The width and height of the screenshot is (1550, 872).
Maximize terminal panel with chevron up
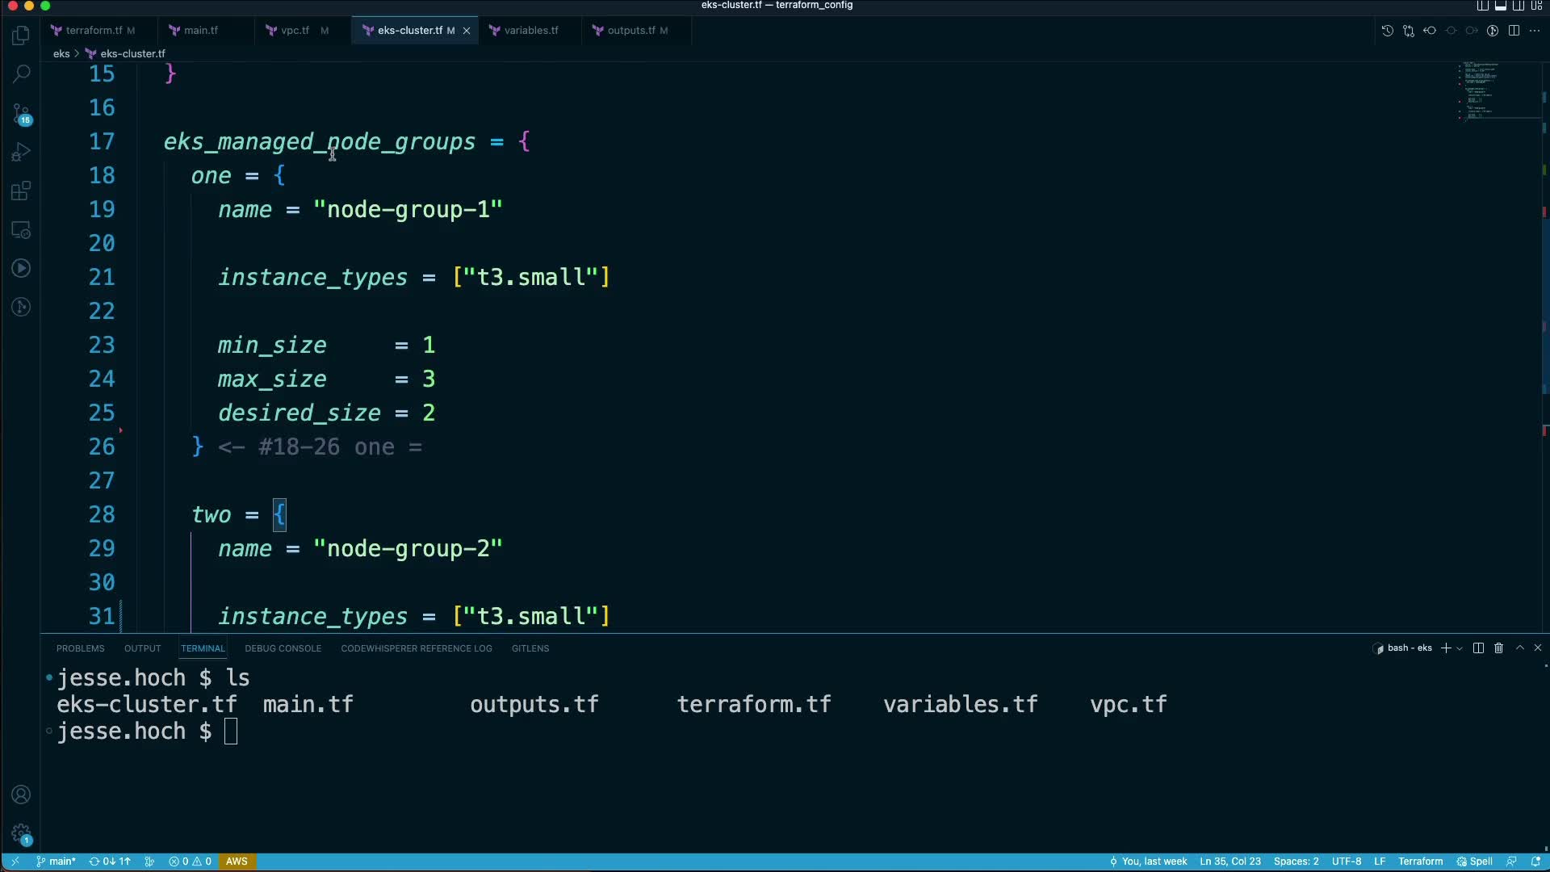point(1520,648)
